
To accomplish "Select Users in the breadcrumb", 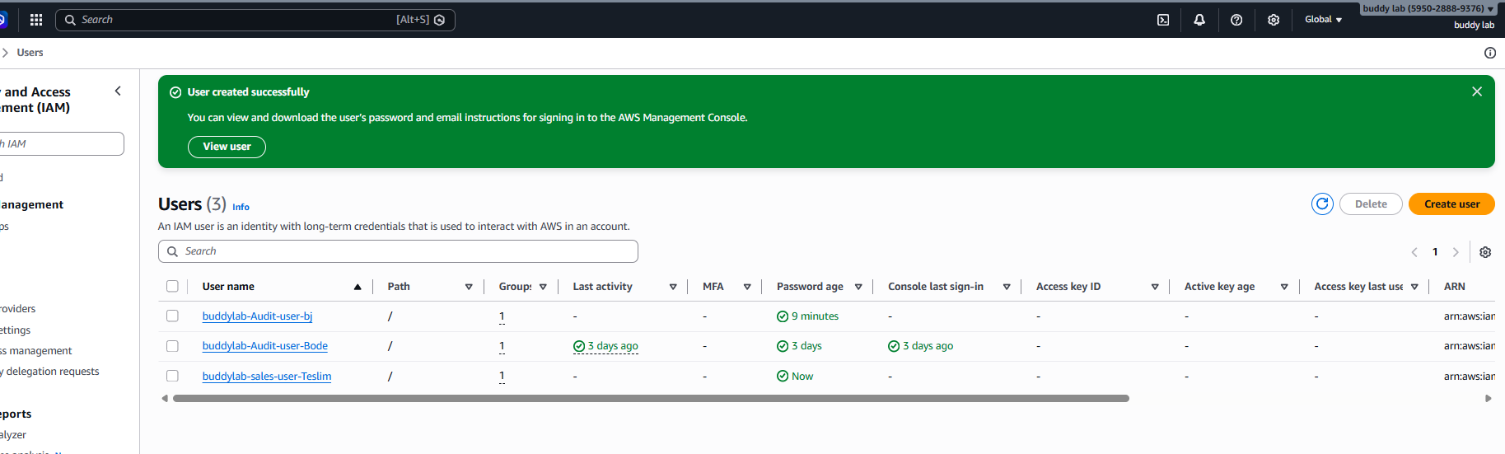I will (x=30, y=53).
